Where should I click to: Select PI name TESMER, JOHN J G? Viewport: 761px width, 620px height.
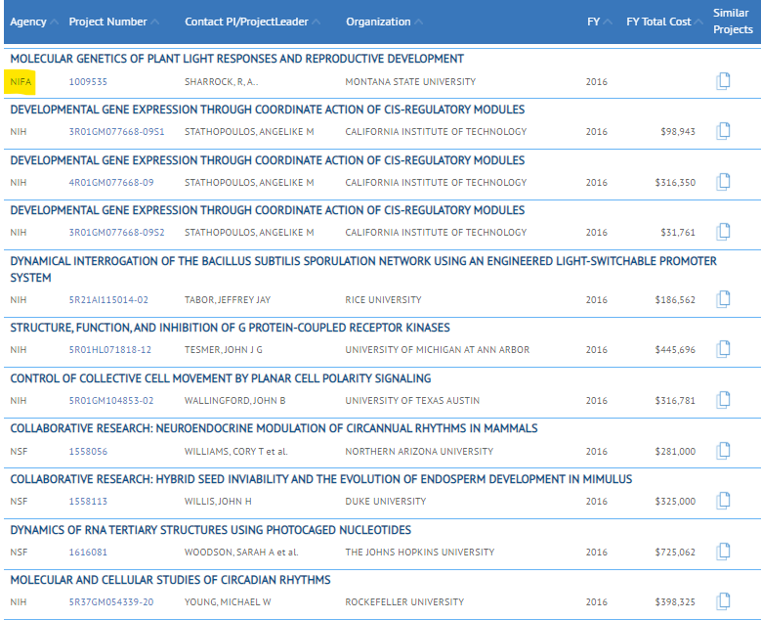pyautogui.click(x=224, y=350)
